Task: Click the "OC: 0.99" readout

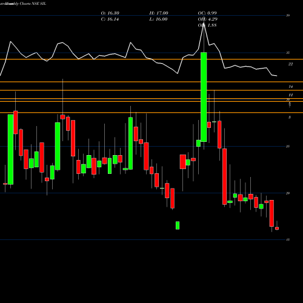Action: pyautogui.click(x=207, y=13)
